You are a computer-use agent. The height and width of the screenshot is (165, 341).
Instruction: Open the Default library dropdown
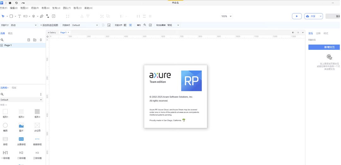(x=21, y=100)
